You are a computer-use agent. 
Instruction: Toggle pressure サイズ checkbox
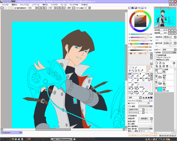[139, 131]
